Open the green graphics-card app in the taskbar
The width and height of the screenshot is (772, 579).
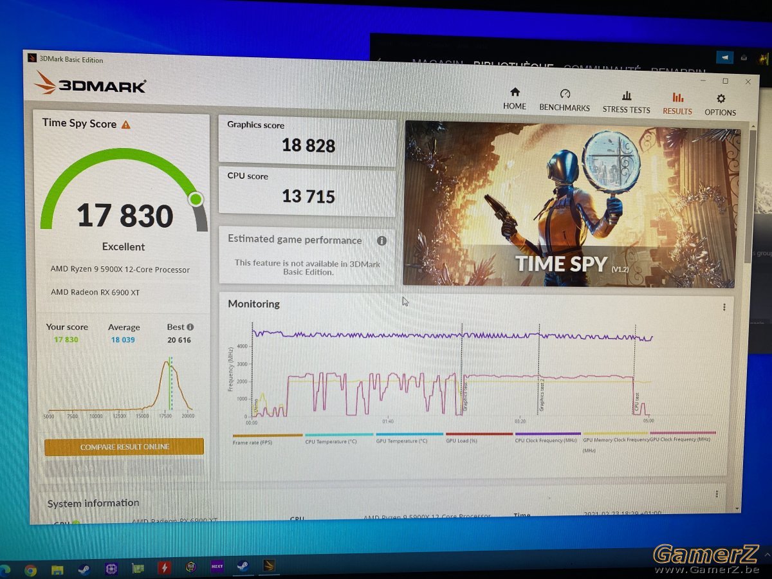point(137,568)
